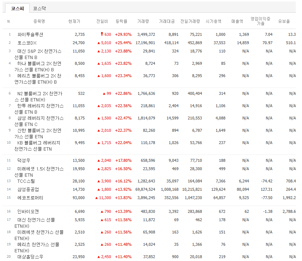
Task: Open 미래에셋 1.5X 천연가스 선물 ETN
Action: 39,172
